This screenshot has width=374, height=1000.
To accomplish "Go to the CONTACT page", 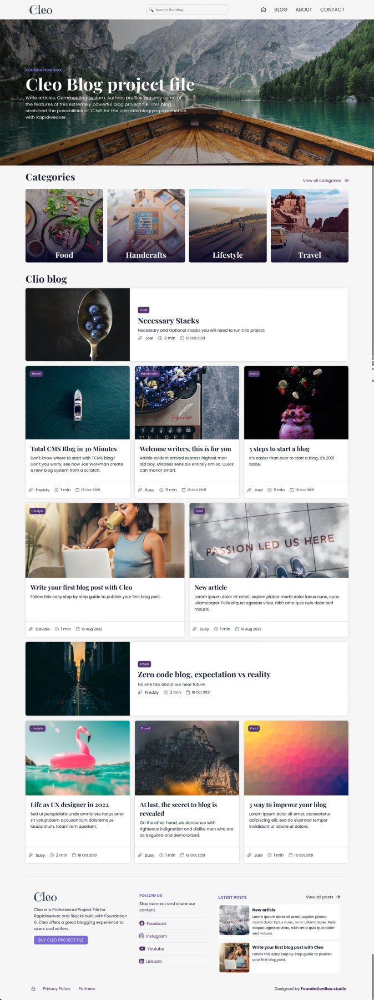I will coord(332,9).
